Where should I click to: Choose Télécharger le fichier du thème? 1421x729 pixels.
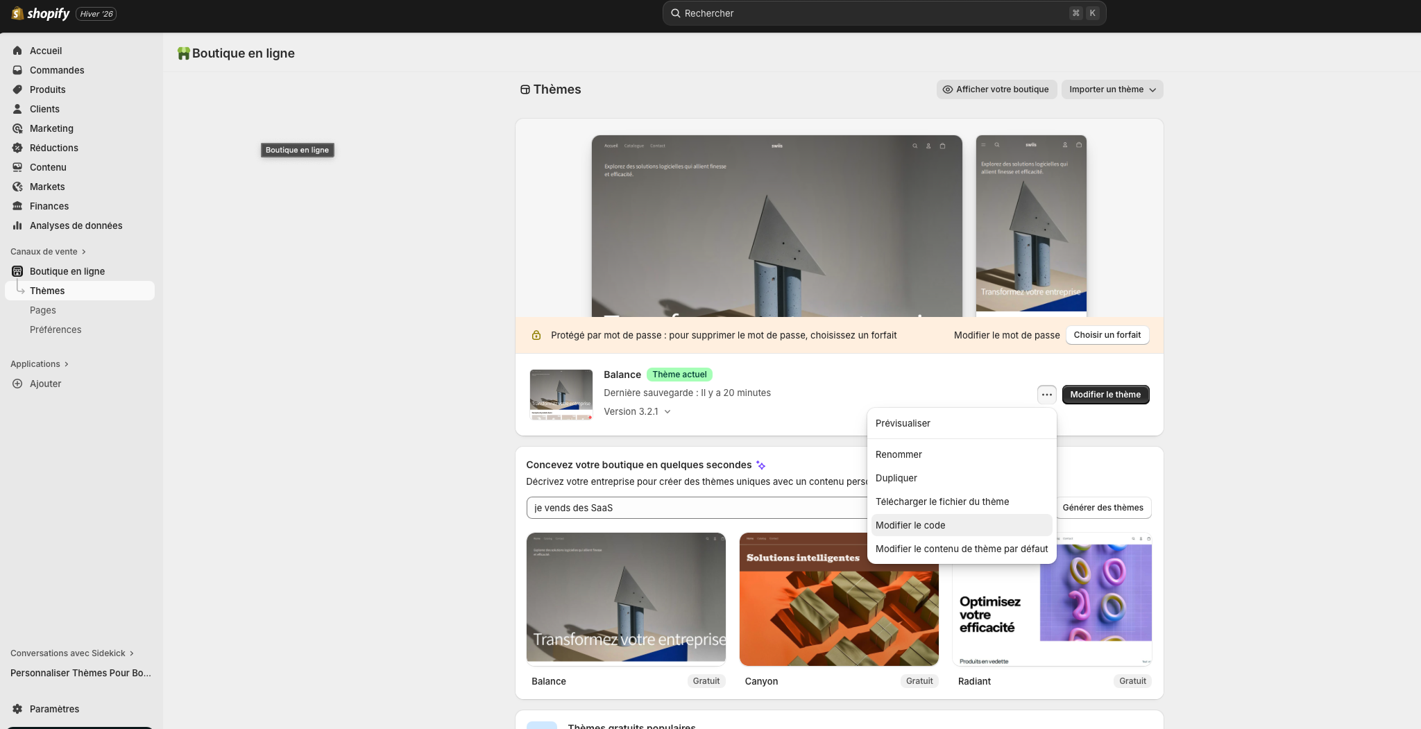tap(942, 501)
